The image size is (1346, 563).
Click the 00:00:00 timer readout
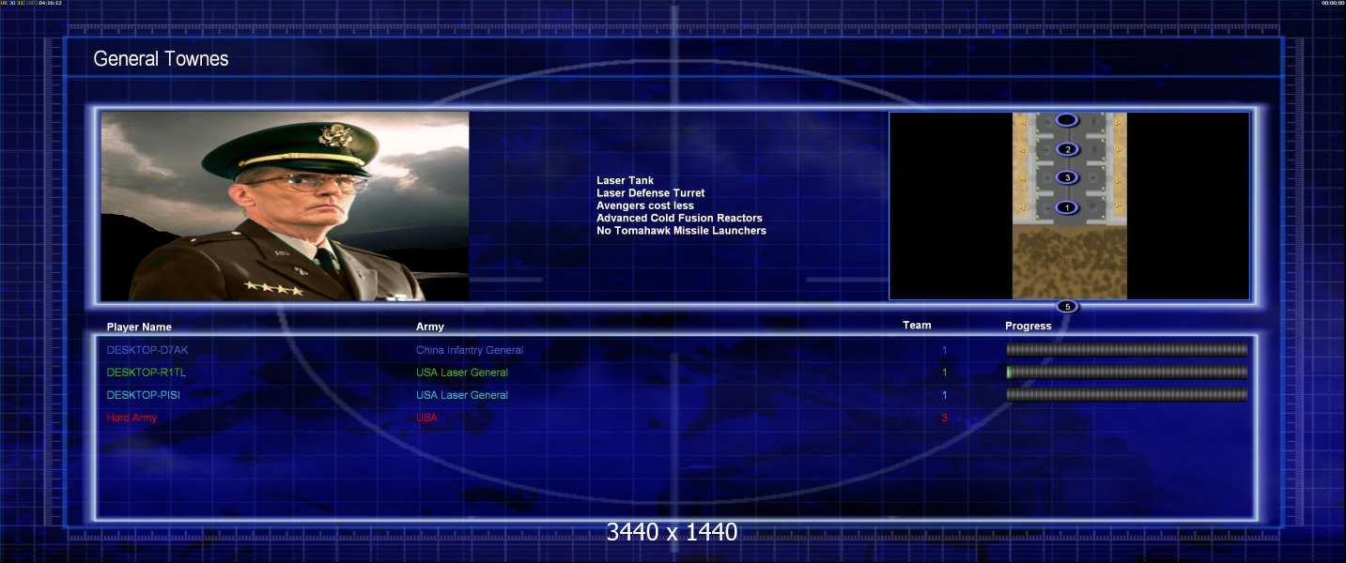point(1332,3)
